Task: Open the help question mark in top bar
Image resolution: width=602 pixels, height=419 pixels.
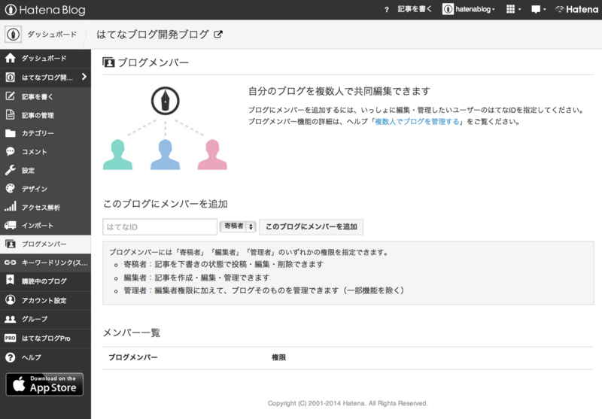Action: tap(387, 10)
